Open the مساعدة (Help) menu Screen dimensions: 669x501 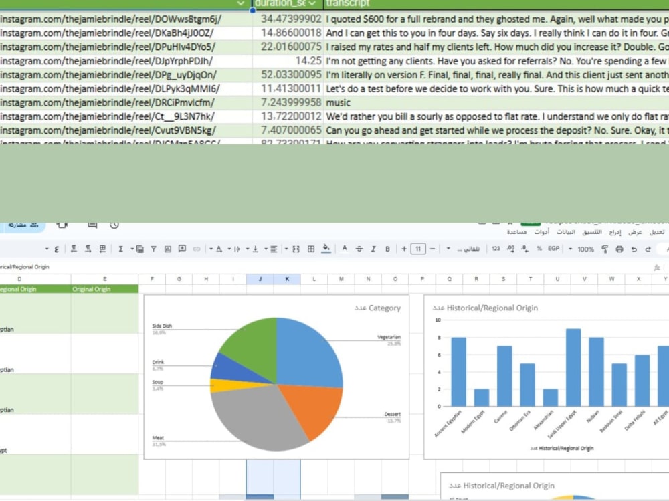tap(516, 232)
